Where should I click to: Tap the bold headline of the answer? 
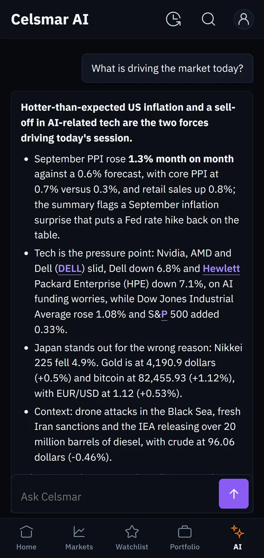(x=128, y=122)
